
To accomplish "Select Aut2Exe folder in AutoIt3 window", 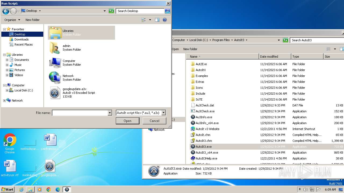I will pos(201,64).
